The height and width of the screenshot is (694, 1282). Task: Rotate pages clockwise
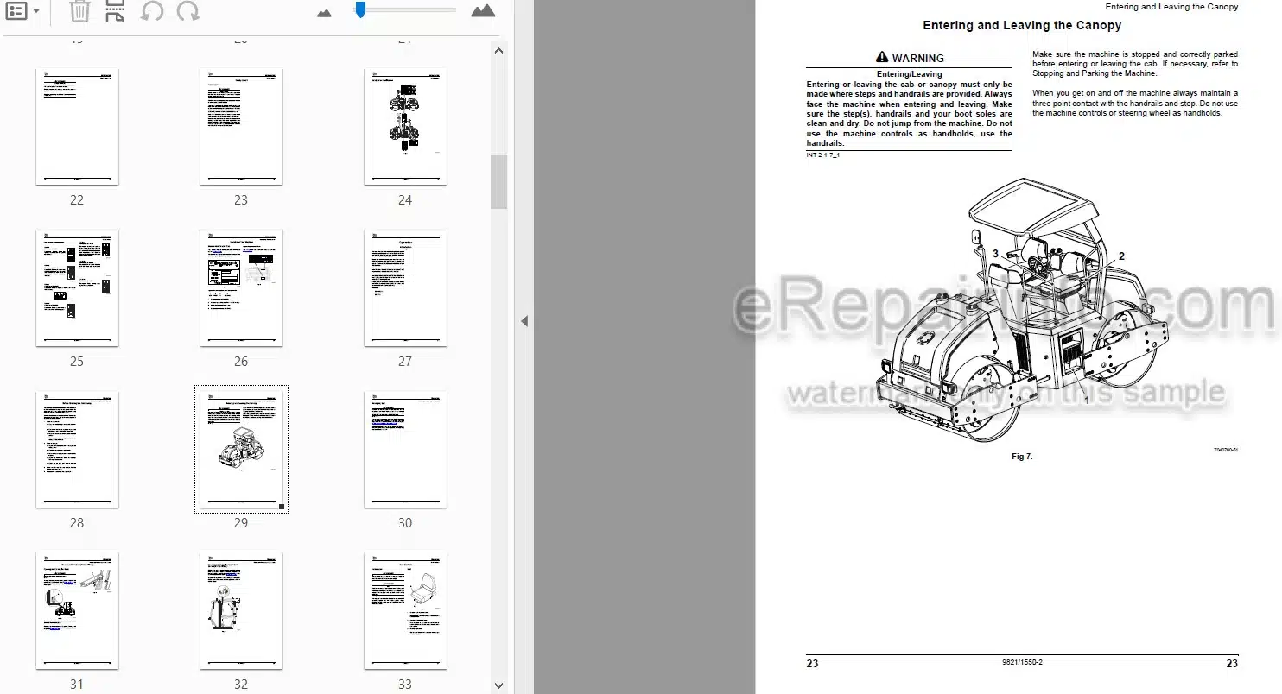pos(187,11)
